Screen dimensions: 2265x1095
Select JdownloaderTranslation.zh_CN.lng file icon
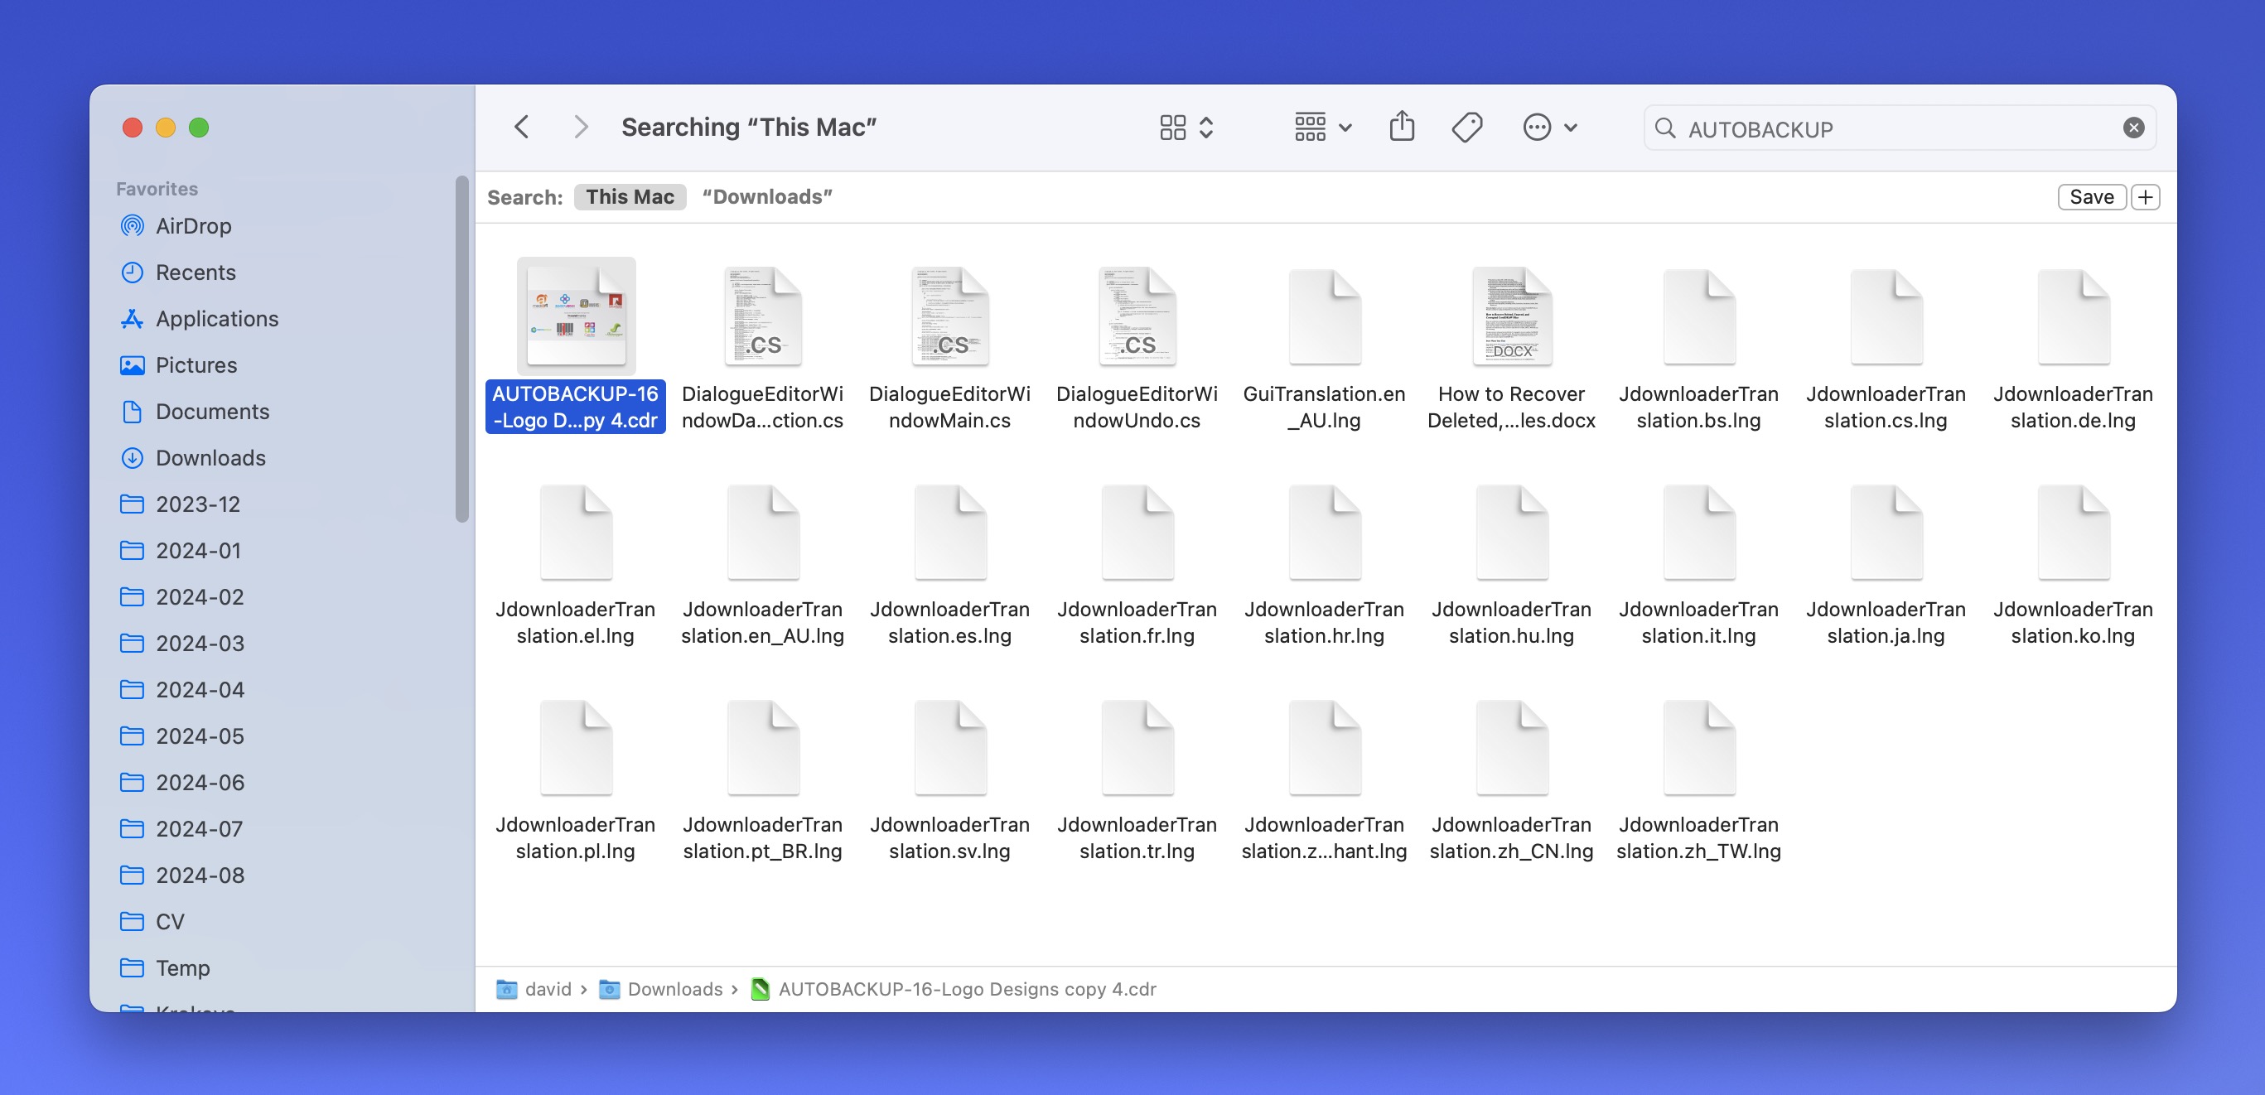coord(1511,747)
